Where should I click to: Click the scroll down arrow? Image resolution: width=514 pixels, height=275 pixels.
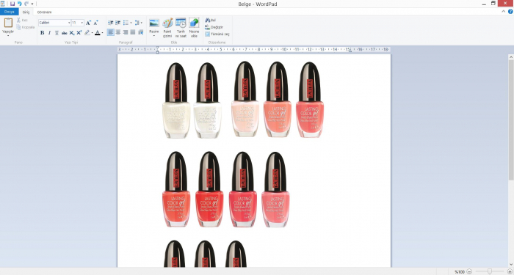point(511,265)
